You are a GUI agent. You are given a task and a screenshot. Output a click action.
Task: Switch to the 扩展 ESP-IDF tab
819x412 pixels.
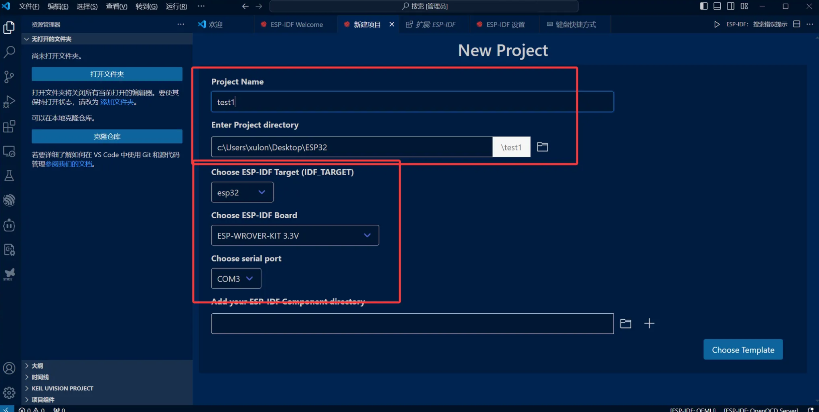pos(435,24)
